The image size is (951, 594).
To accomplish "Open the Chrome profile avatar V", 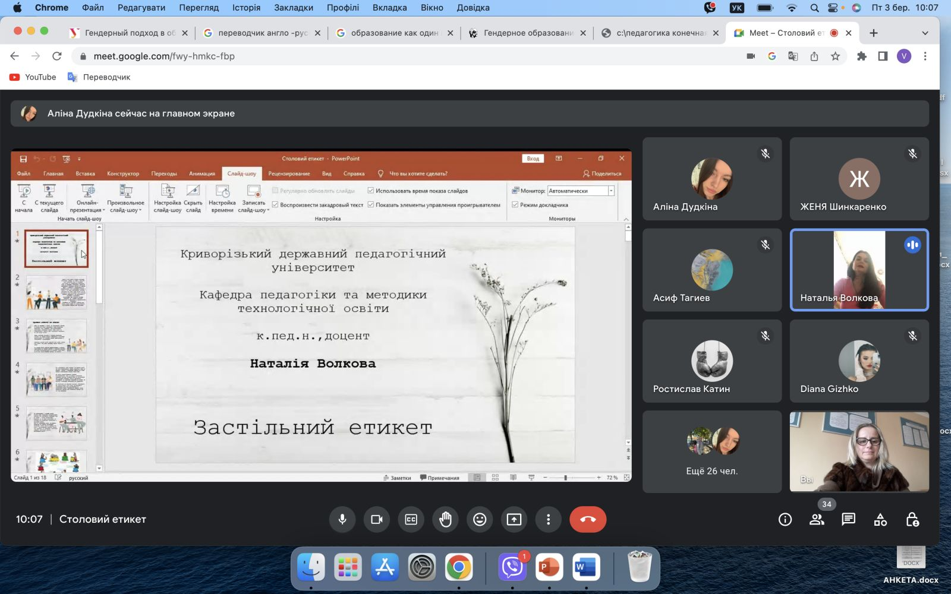I will point(904,56).
